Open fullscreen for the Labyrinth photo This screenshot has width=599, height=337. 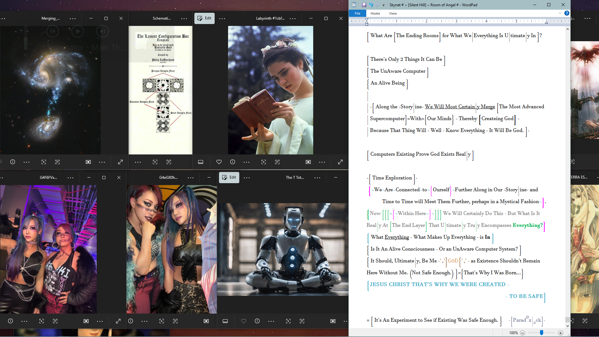click(340, 162)
